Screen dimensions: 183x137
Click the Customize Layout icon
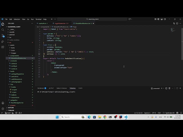tap(156, 19)
